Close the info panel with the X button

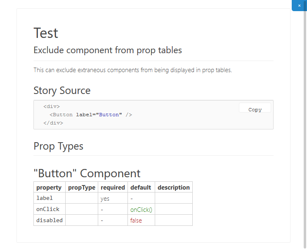tap(299, 5)
